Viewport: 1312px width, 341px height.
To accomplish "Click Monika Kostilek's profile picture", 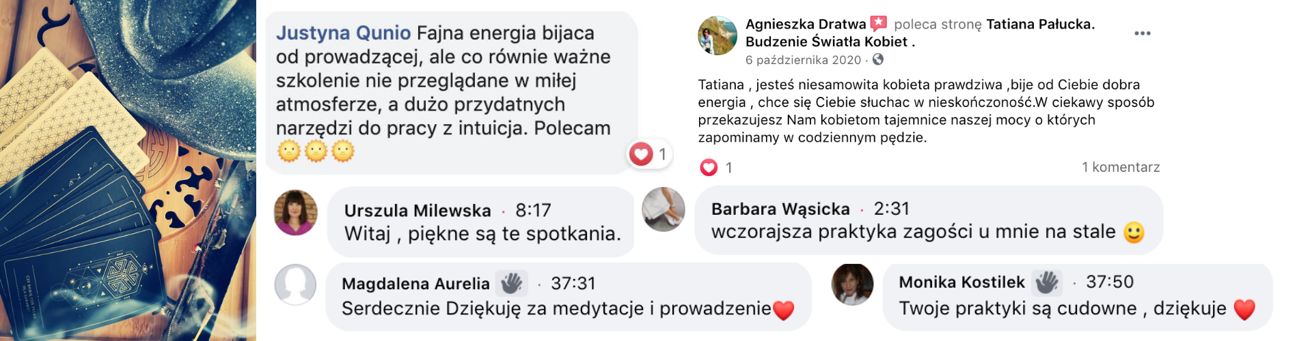I will click(852, 284).
